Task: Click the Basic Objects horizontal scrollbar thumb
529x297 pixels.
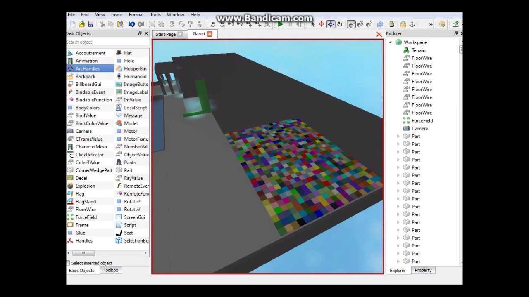Action: [x=83, y=253]
